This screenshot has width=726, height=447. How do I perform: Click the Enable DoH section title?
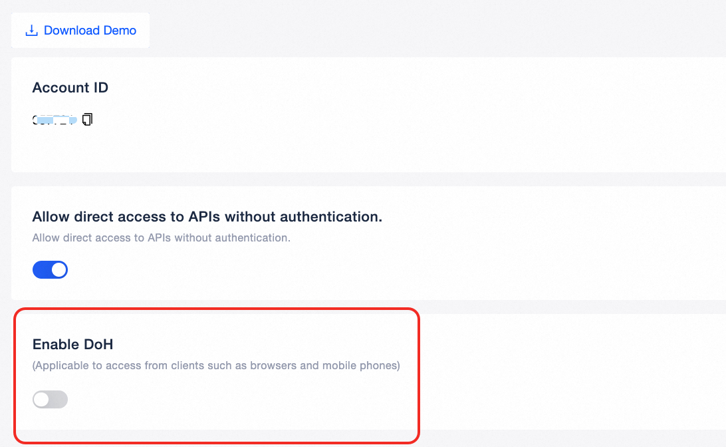click(x=72, y=345)
